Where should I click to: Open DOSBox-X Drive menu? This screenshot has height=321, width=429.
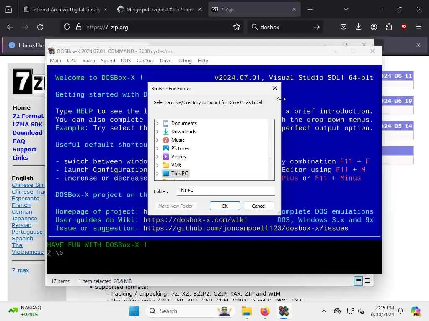pyautogui.click(x=165, y=61)
